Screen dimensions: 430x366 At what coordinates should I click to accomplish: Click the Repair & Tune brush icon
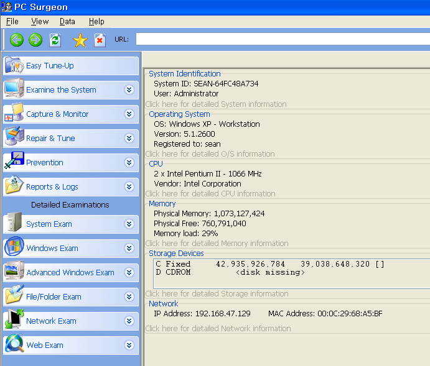[14, 136]
